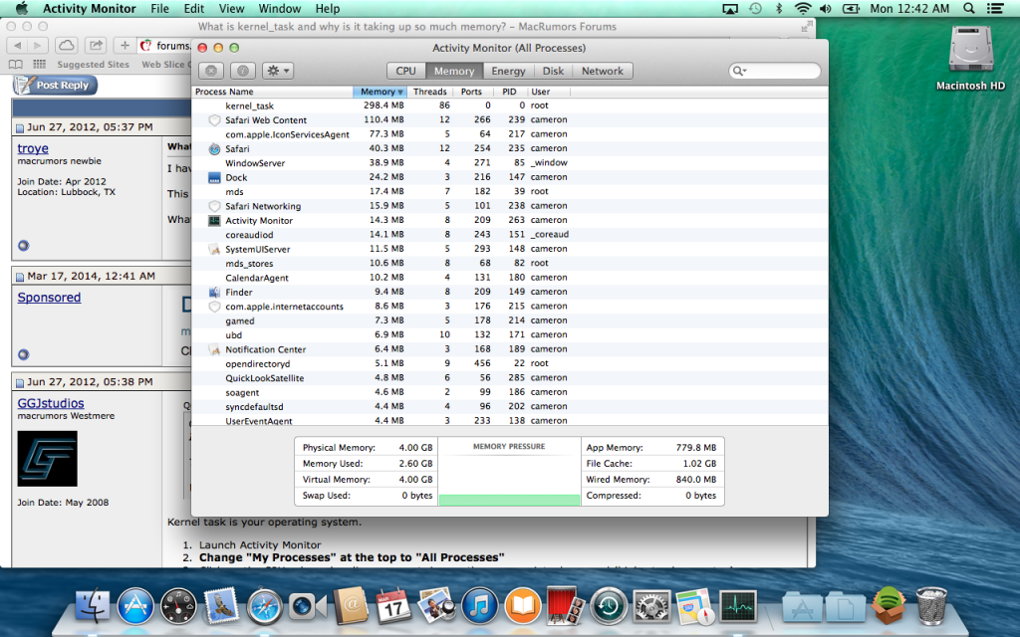Image resolution: width=1020 pixels, height=637 pixels.
Task: Open iCloud Tabs in Safari
Action: (x=66, y=45)
